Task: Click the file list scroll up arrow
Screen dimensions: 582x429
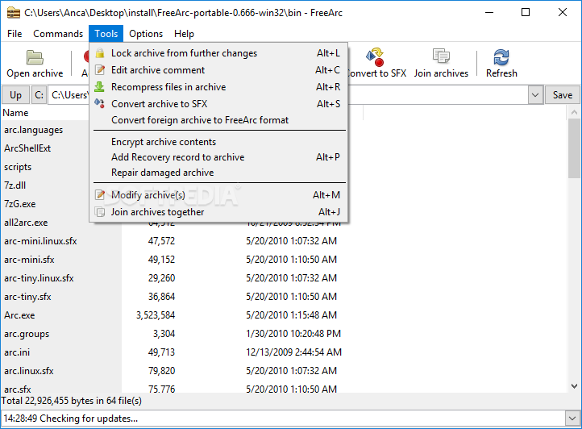Action: pos(574,112)
